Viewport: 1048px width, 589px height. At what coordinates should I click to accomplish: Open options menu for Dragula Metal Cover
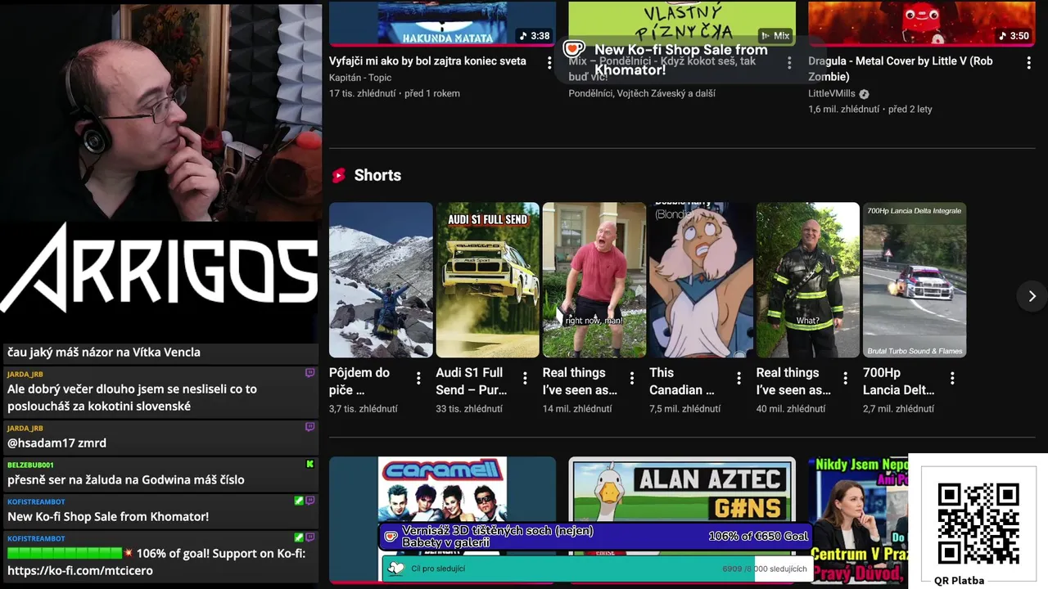[1029, 62]
